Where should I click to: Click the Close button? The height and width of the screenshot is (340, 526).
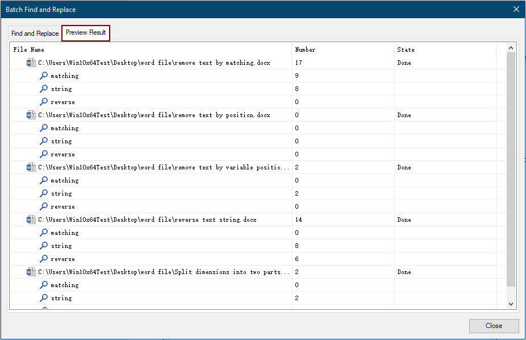coord(494,326)
